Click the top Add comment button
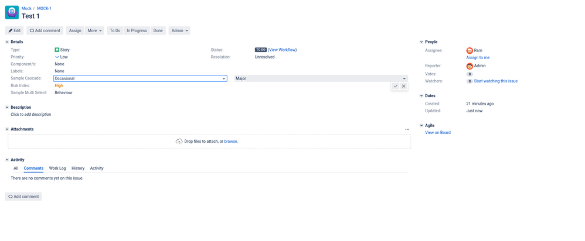 coord(45,30)
